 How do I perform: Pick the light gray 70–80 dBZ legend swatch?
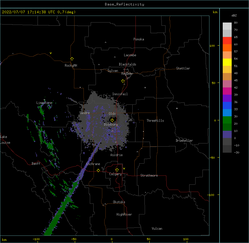click(227, 26)
